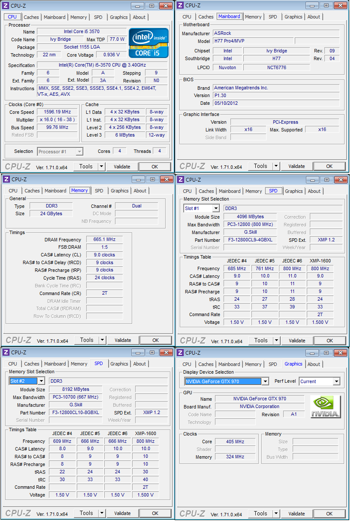Click the Core Speed value 1596.19 MHz
This screenshot has width=351, height=524.
pyautogui.click(x=57, y=112)
